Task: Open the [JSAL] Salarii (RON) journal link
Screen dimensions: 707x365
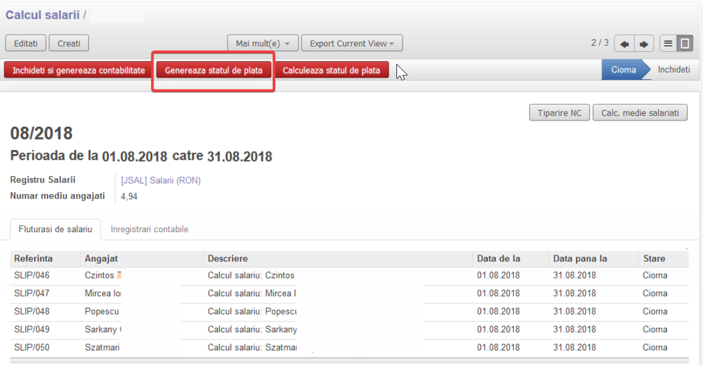Action: 161,180
